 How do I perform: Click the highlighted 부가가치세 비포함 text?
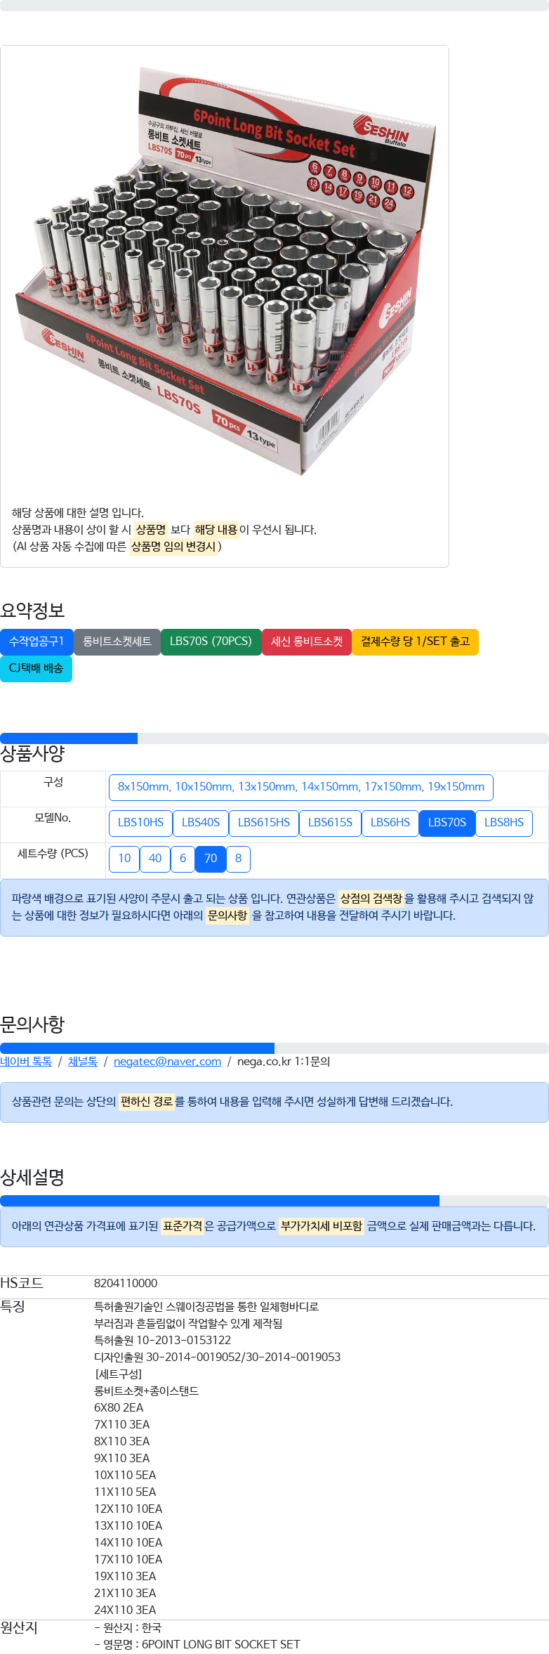coord(322,1226)
